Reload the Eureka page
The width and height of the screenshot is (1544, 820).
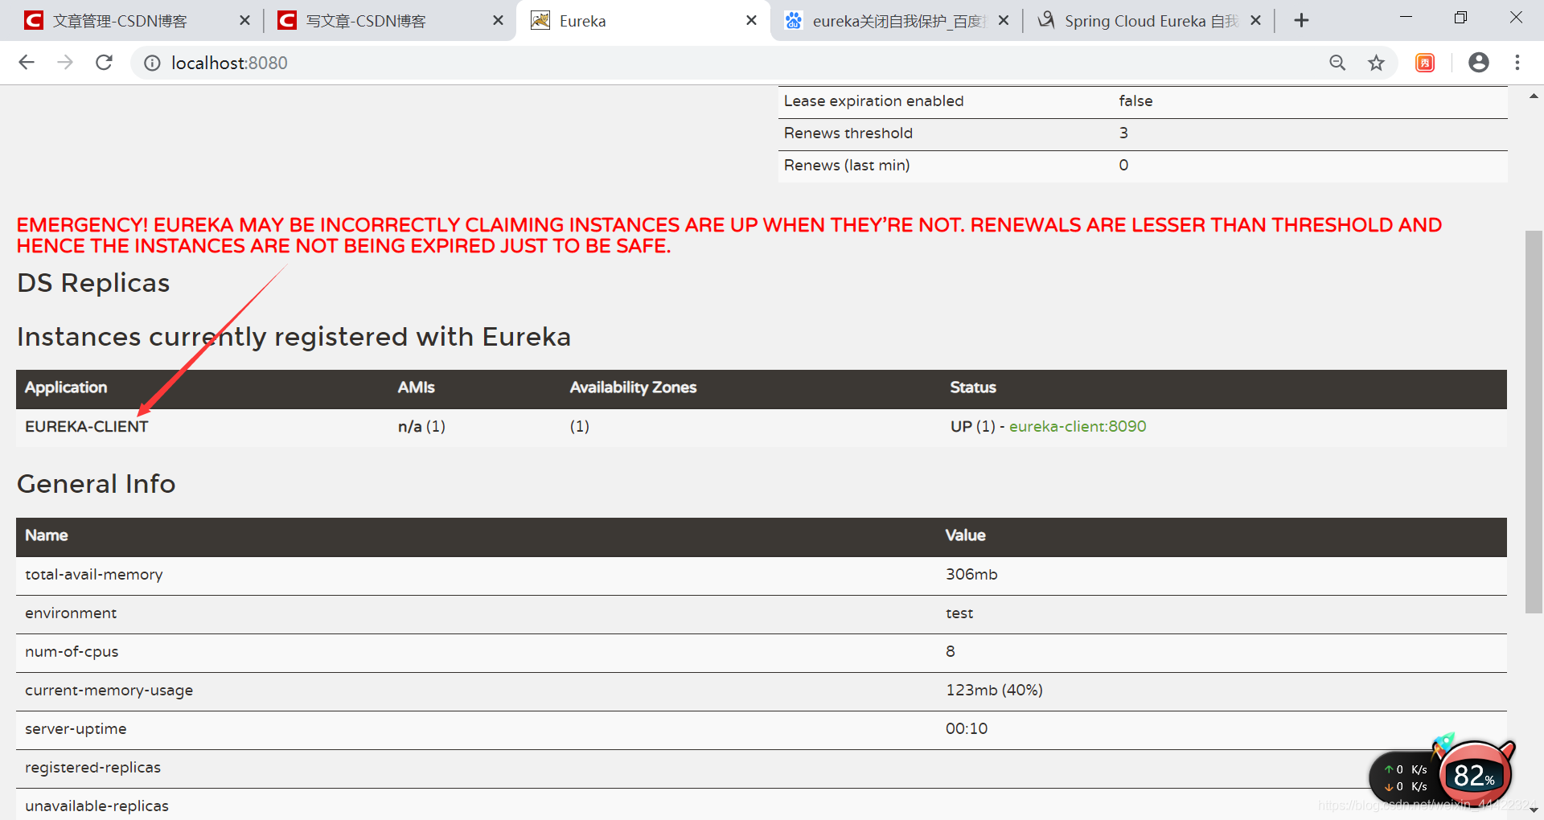[x=104, y=63]
